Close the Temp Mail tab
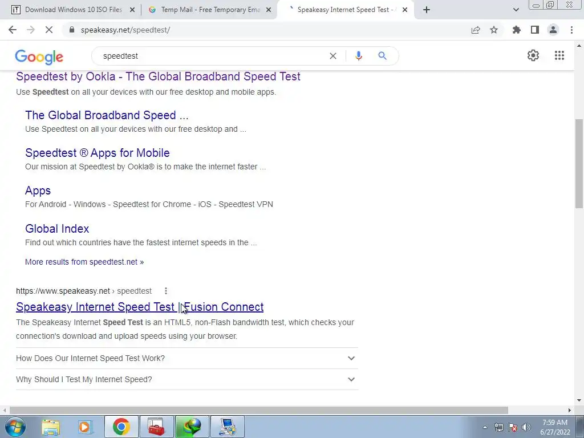584x438 pixels. point(269,10)
